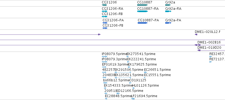The image size is (225, 100).
Task: Click the DME1-002B16 BAC label
Action: [209, 42]
